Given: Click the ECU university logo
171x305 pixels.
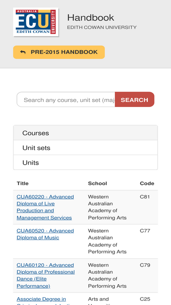Looking at the screenshot, I should tap(36, 22).
